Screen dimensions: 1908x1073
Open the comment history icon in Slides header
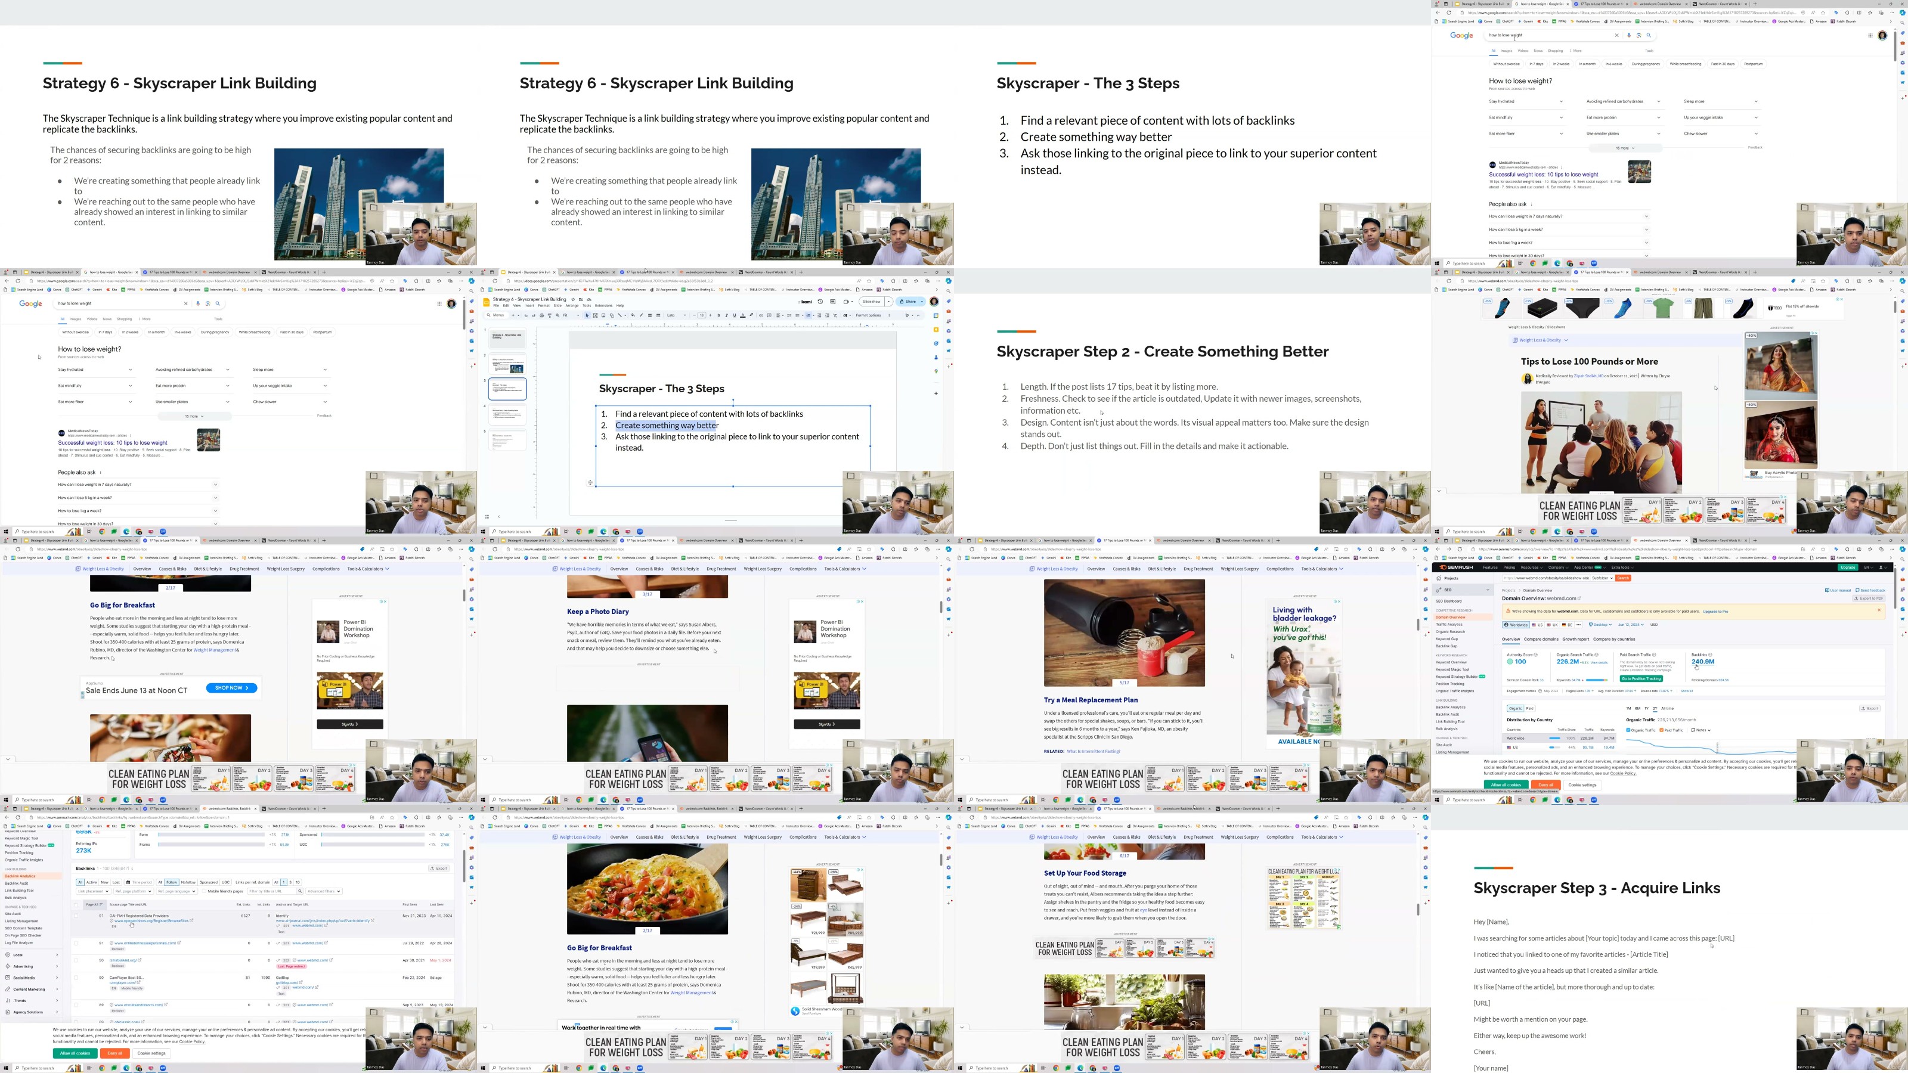point(834,302)
